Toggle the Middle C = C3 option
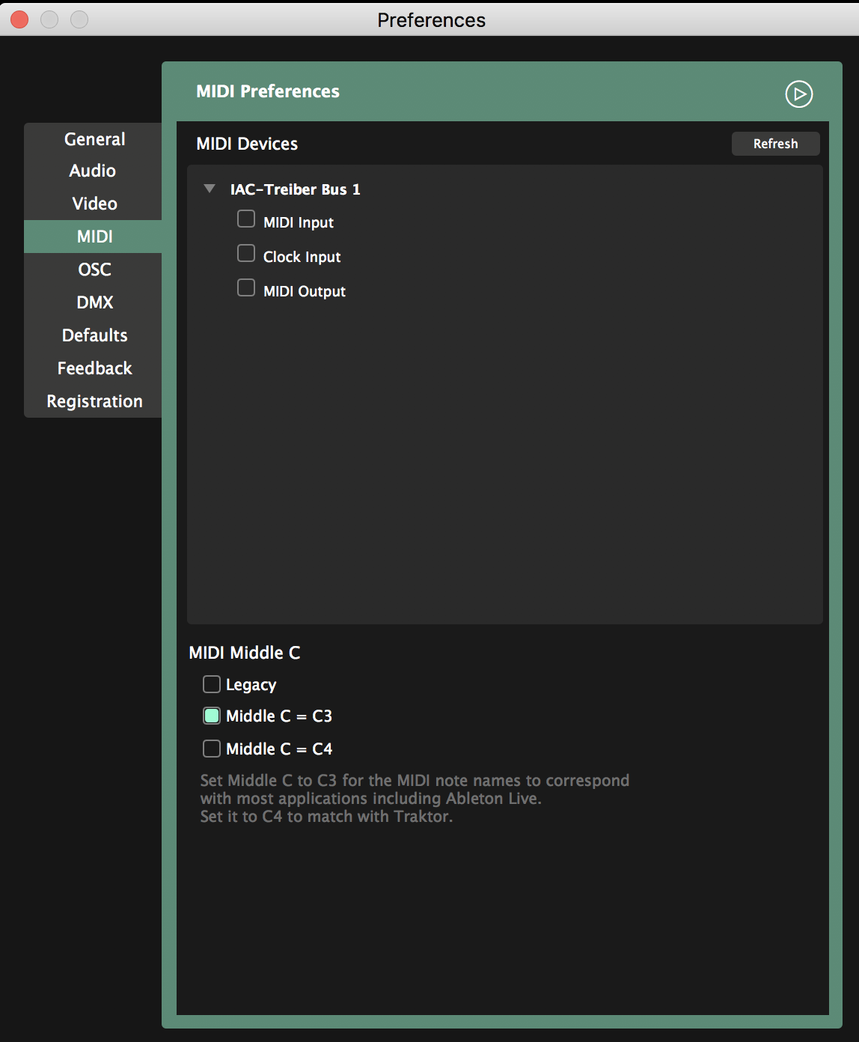The height and width of the screenshot is (1042, 859). (212, 716)
